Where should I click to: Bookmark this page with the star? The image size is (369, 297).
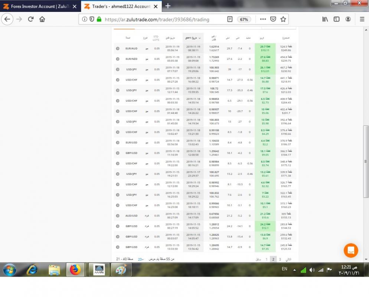pos(283,19)
